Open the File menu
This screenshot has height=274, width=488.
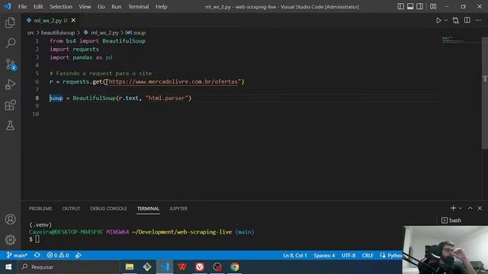(x=22, y=7)
